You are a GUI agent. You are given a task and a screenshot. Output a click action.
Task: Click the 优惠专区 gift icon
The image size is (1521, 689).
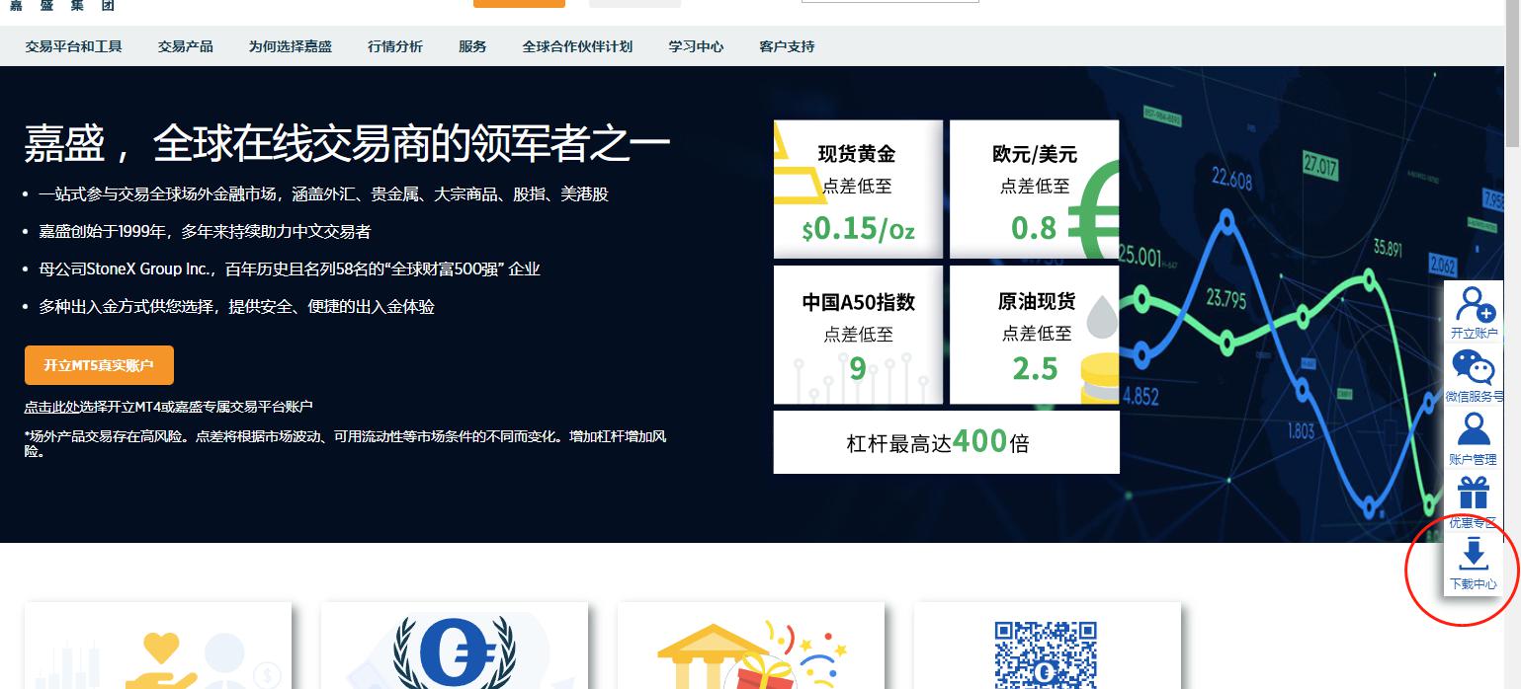click(x=1474, y=493)
